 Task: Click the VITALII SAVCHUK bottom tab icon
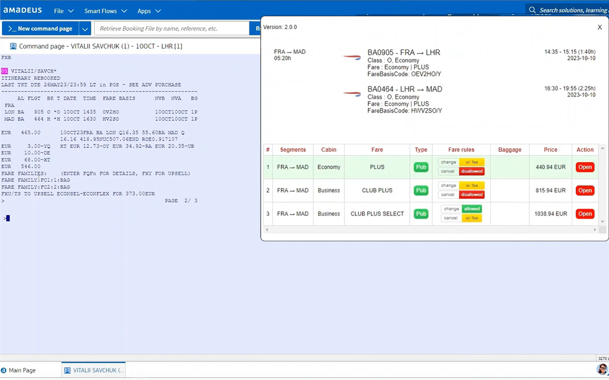(x=68, y=370)
